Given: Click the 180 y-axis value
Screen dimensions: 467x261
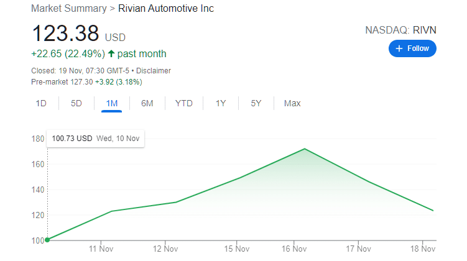Looking at the screenshot, I should click(38, 139).
